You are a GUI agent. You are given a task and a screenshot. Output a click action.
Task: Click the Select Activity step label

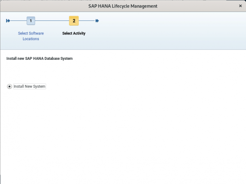(74, 33)
